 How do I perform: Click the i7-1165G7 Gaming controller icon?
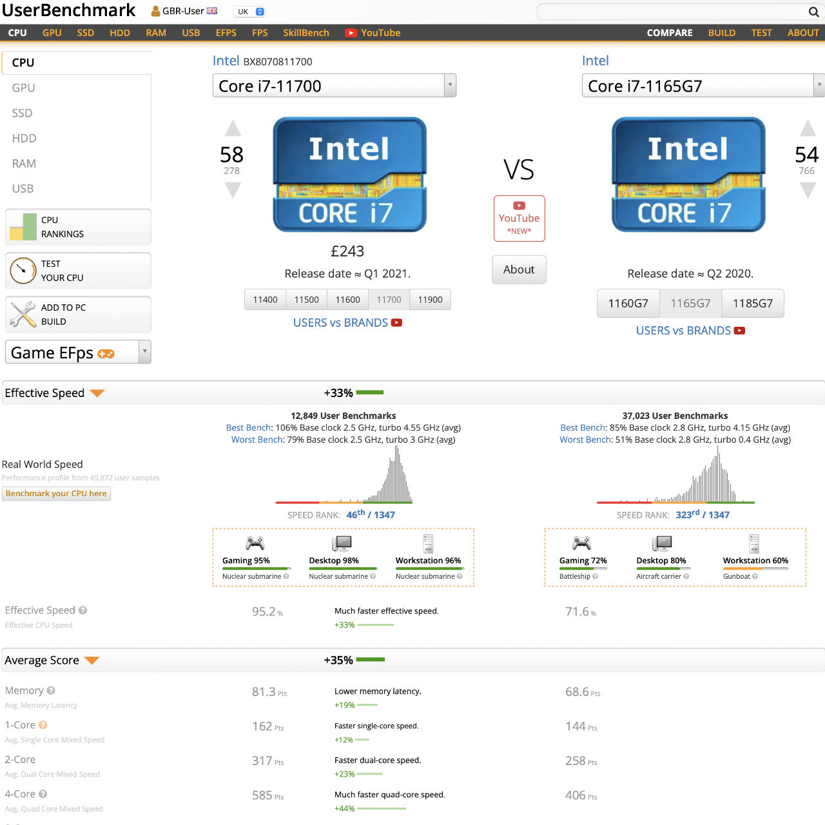[x=582, y=543]
